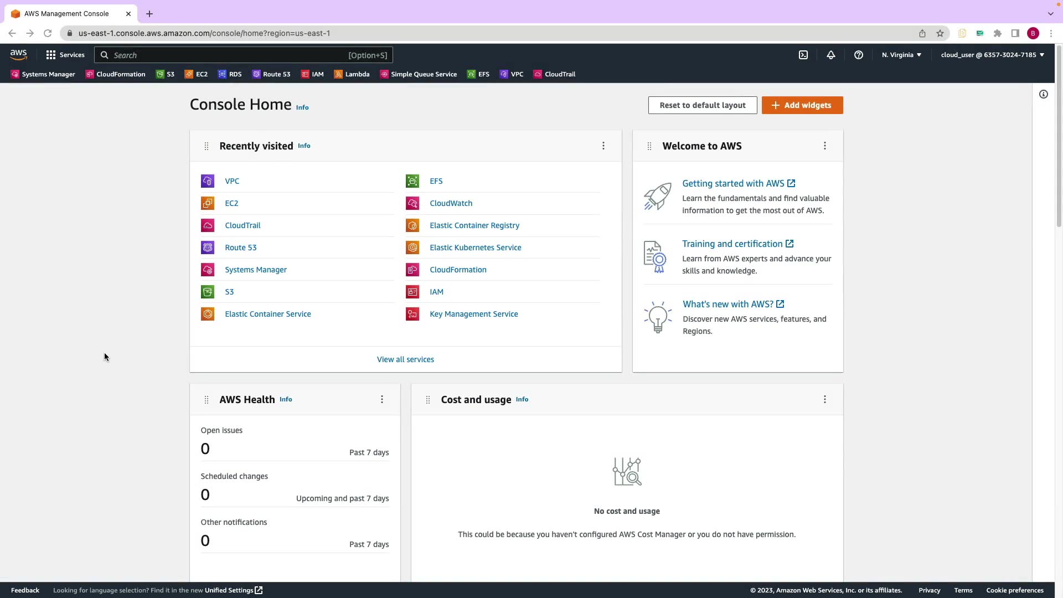This screenshot has width=1063, height=598.
Task: Open the Cost and usage widget options menu
Action: pos(825,399)
